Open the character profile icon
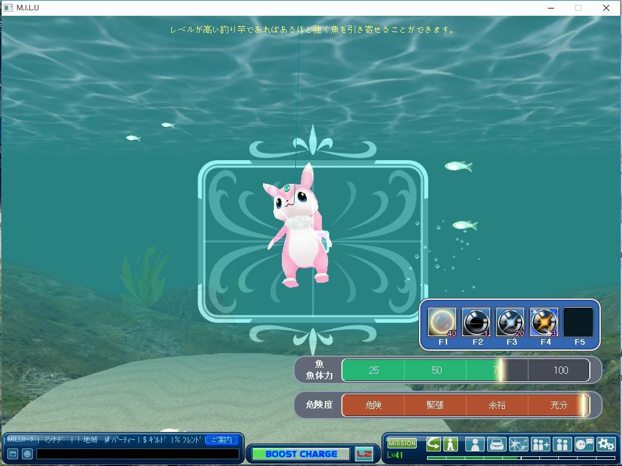Viewport: 622px width, 466px height. coord(474,444)
